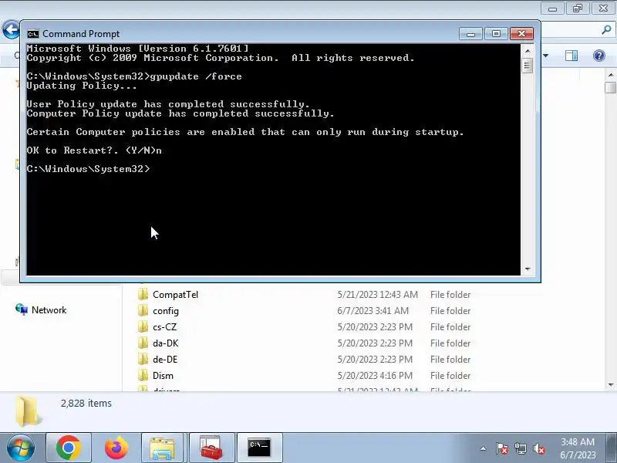Click the Command Prompt scroll up arrow
617x463 pixels.
(x=528, y=51)
